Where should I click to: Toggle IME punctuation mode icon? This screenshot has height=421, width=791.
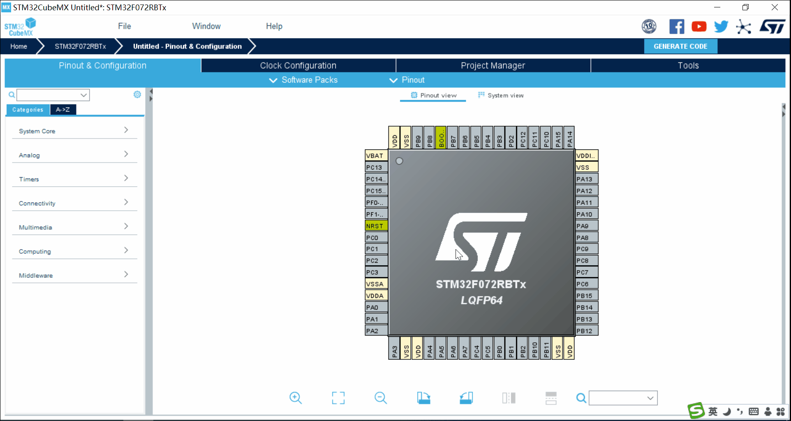click(x=740, y=411)
